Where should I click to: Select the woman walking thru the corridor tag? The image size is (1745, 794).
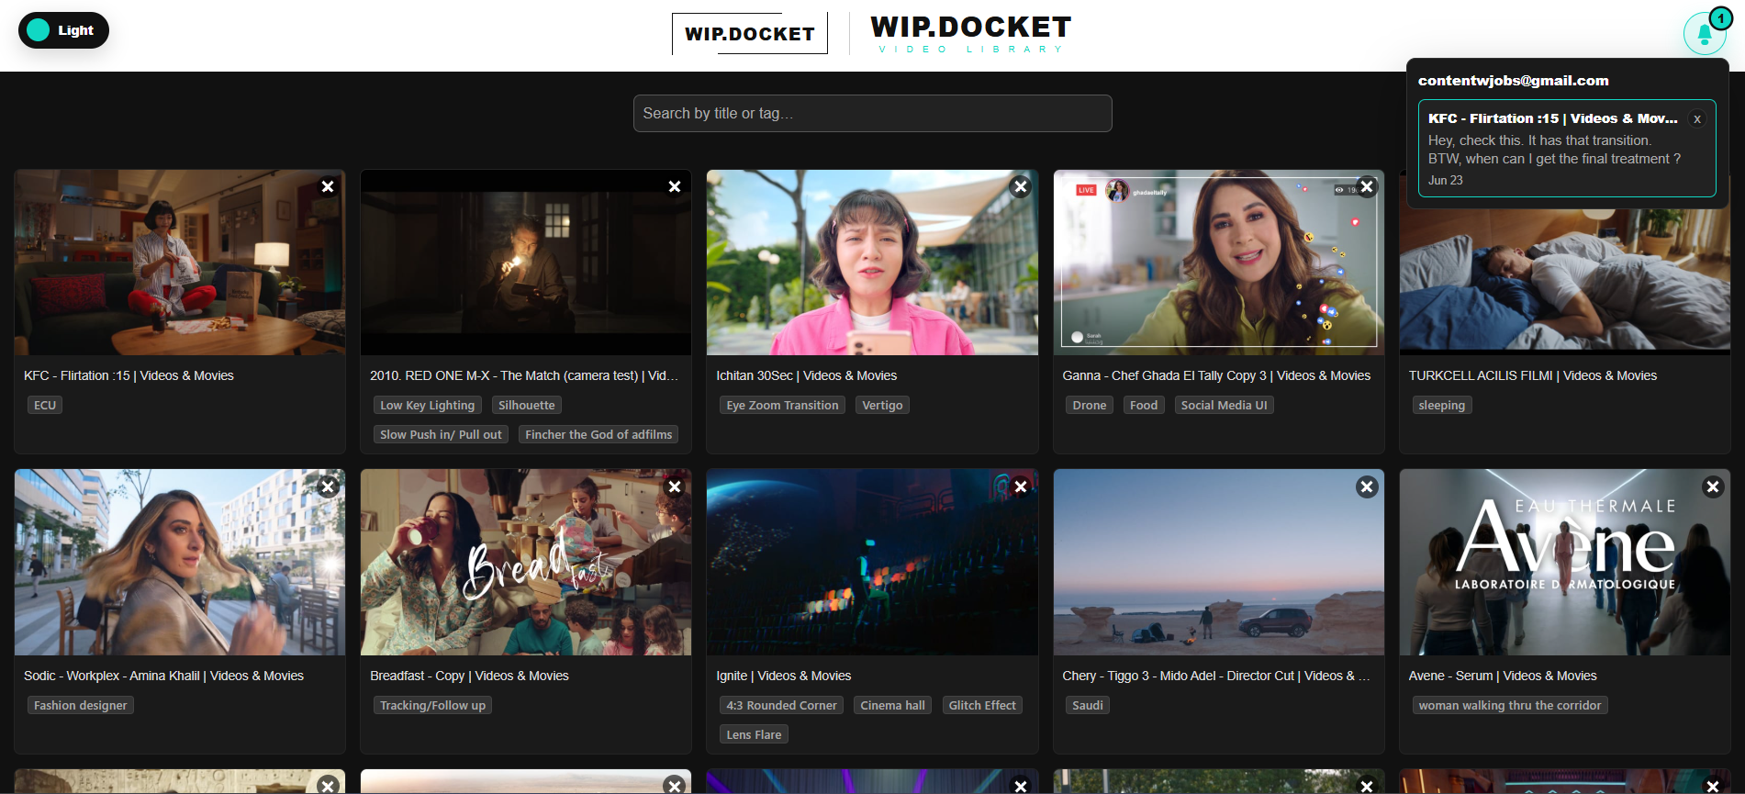pos(1510,705)
